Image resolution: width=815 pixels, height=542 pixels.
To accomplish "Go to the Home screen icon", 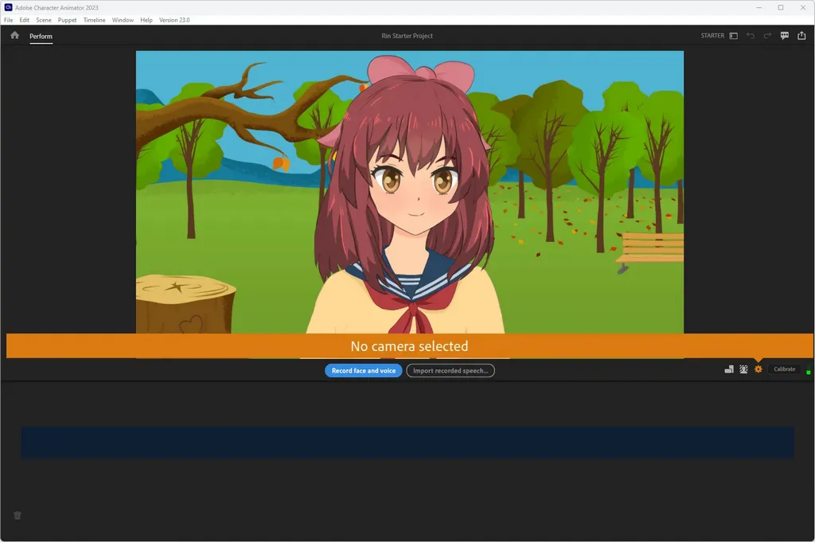I will [x=14, y=35].
